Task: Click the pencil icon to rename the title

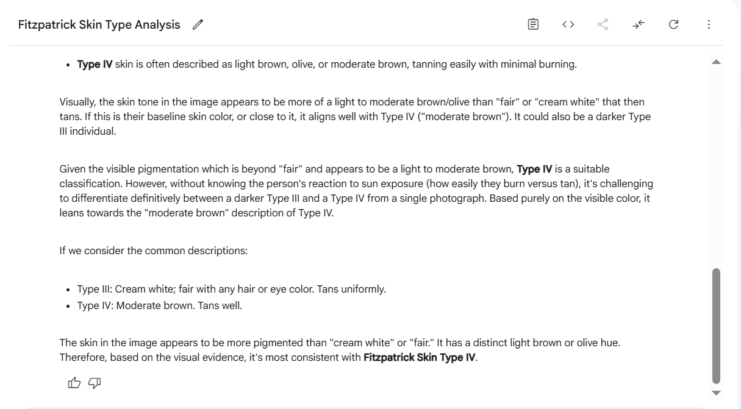Action: point(198,25)
